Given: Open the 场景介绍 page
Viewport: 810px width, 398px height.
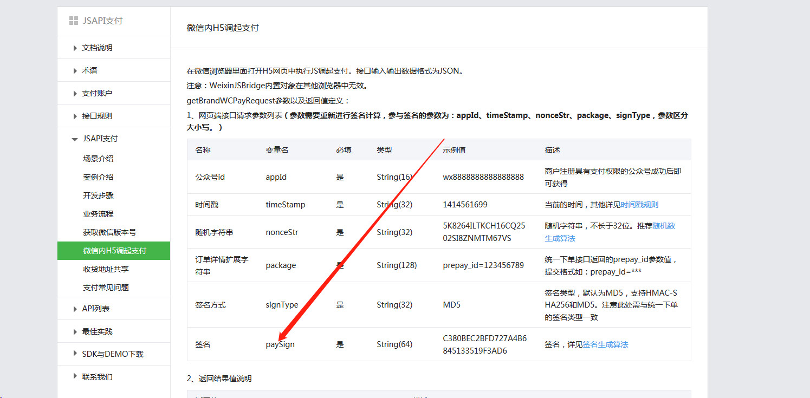Looking at the screenshot, I should click(x=98, y=159).
